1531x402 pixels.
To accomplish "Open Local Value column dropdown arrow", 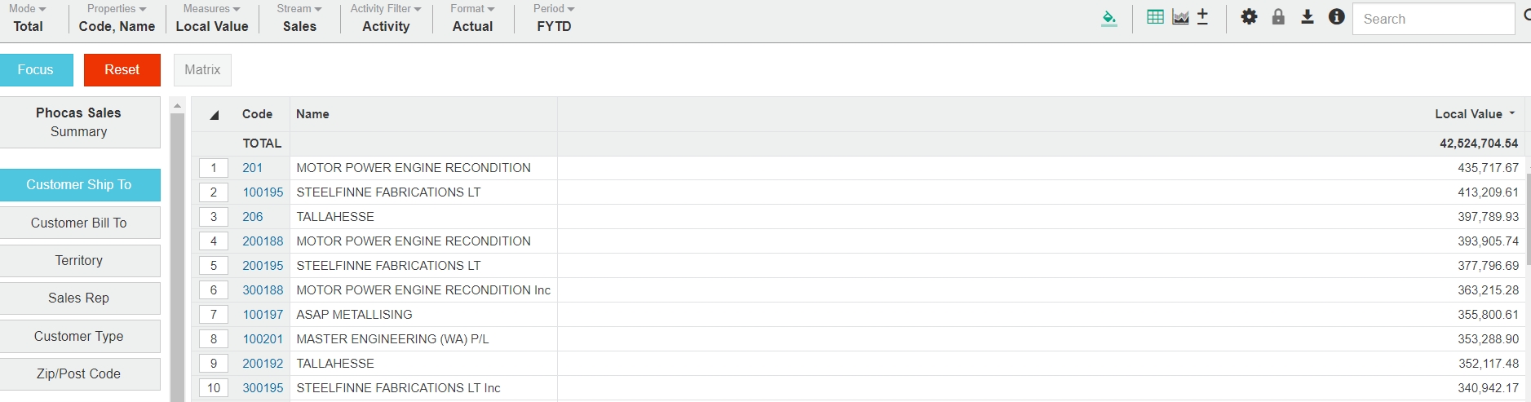I will pos(1511,114).
